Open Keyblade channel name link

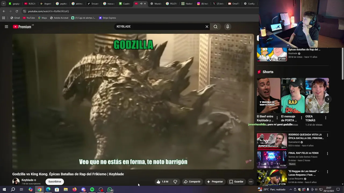pyautogui.click(x=27, y=180)
